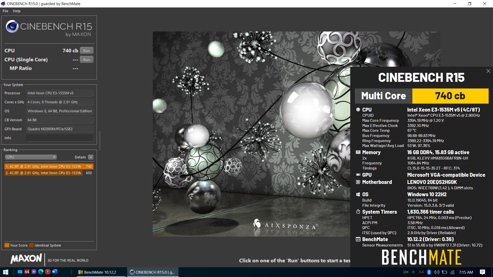Click the Windows 10 22H2 text

pos(427,194)
